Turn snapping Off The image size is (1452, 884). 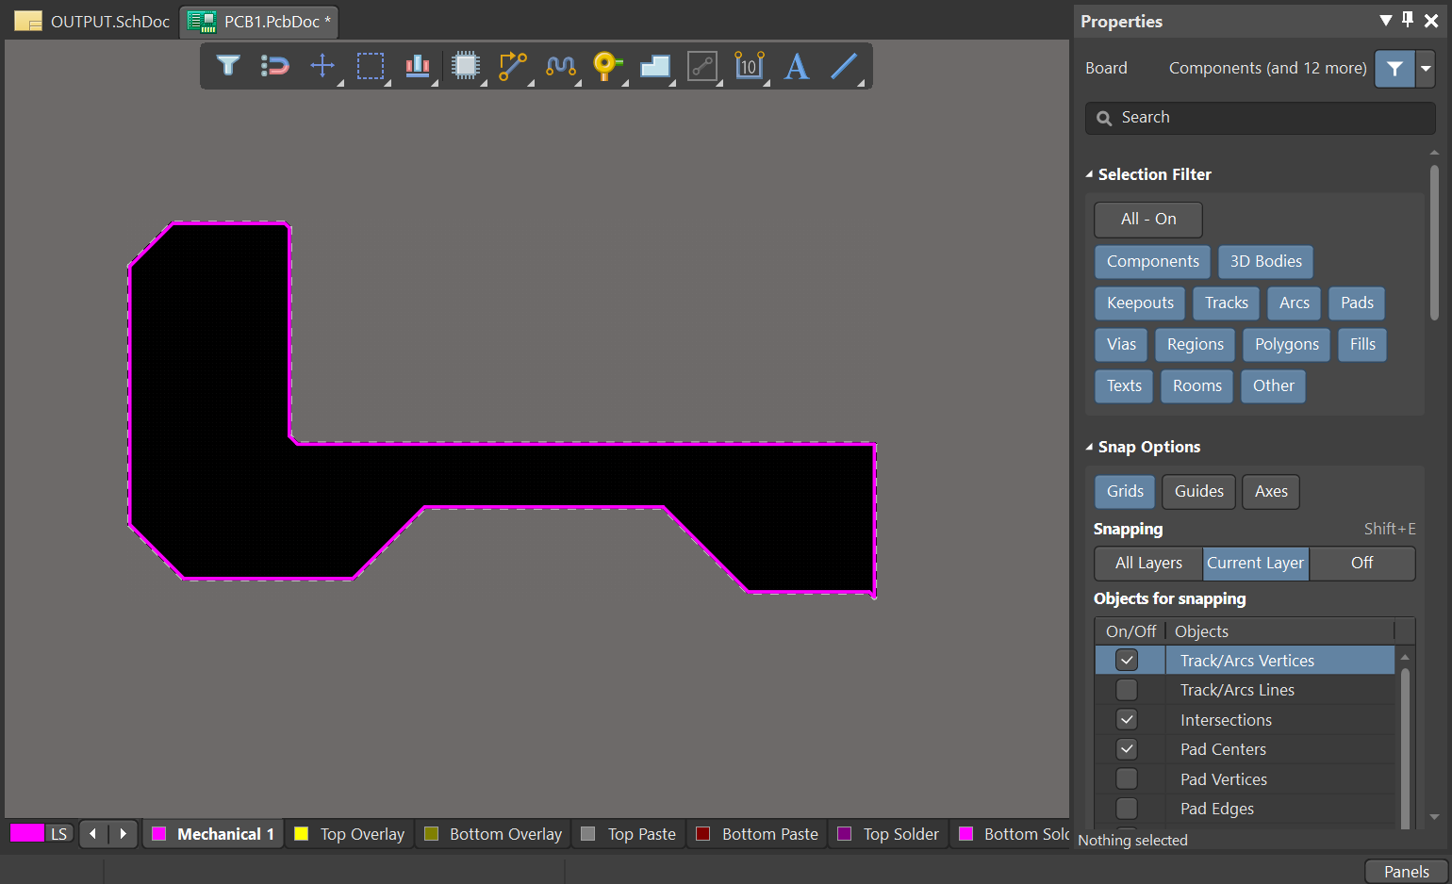click(1362, 564)
